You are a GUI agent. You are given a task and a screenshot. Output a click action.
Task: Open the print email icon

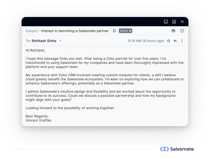tap(173, 31)
